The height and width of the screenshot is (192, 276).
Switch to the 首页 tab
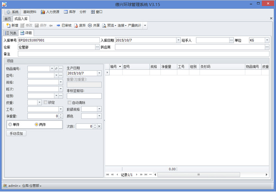pyautogui.click(x=8, y=19)
